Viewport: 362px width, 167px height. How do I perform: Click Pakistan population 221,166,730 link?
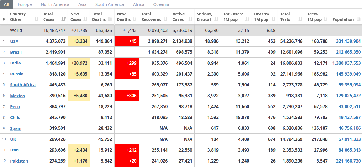pos(348,161)
